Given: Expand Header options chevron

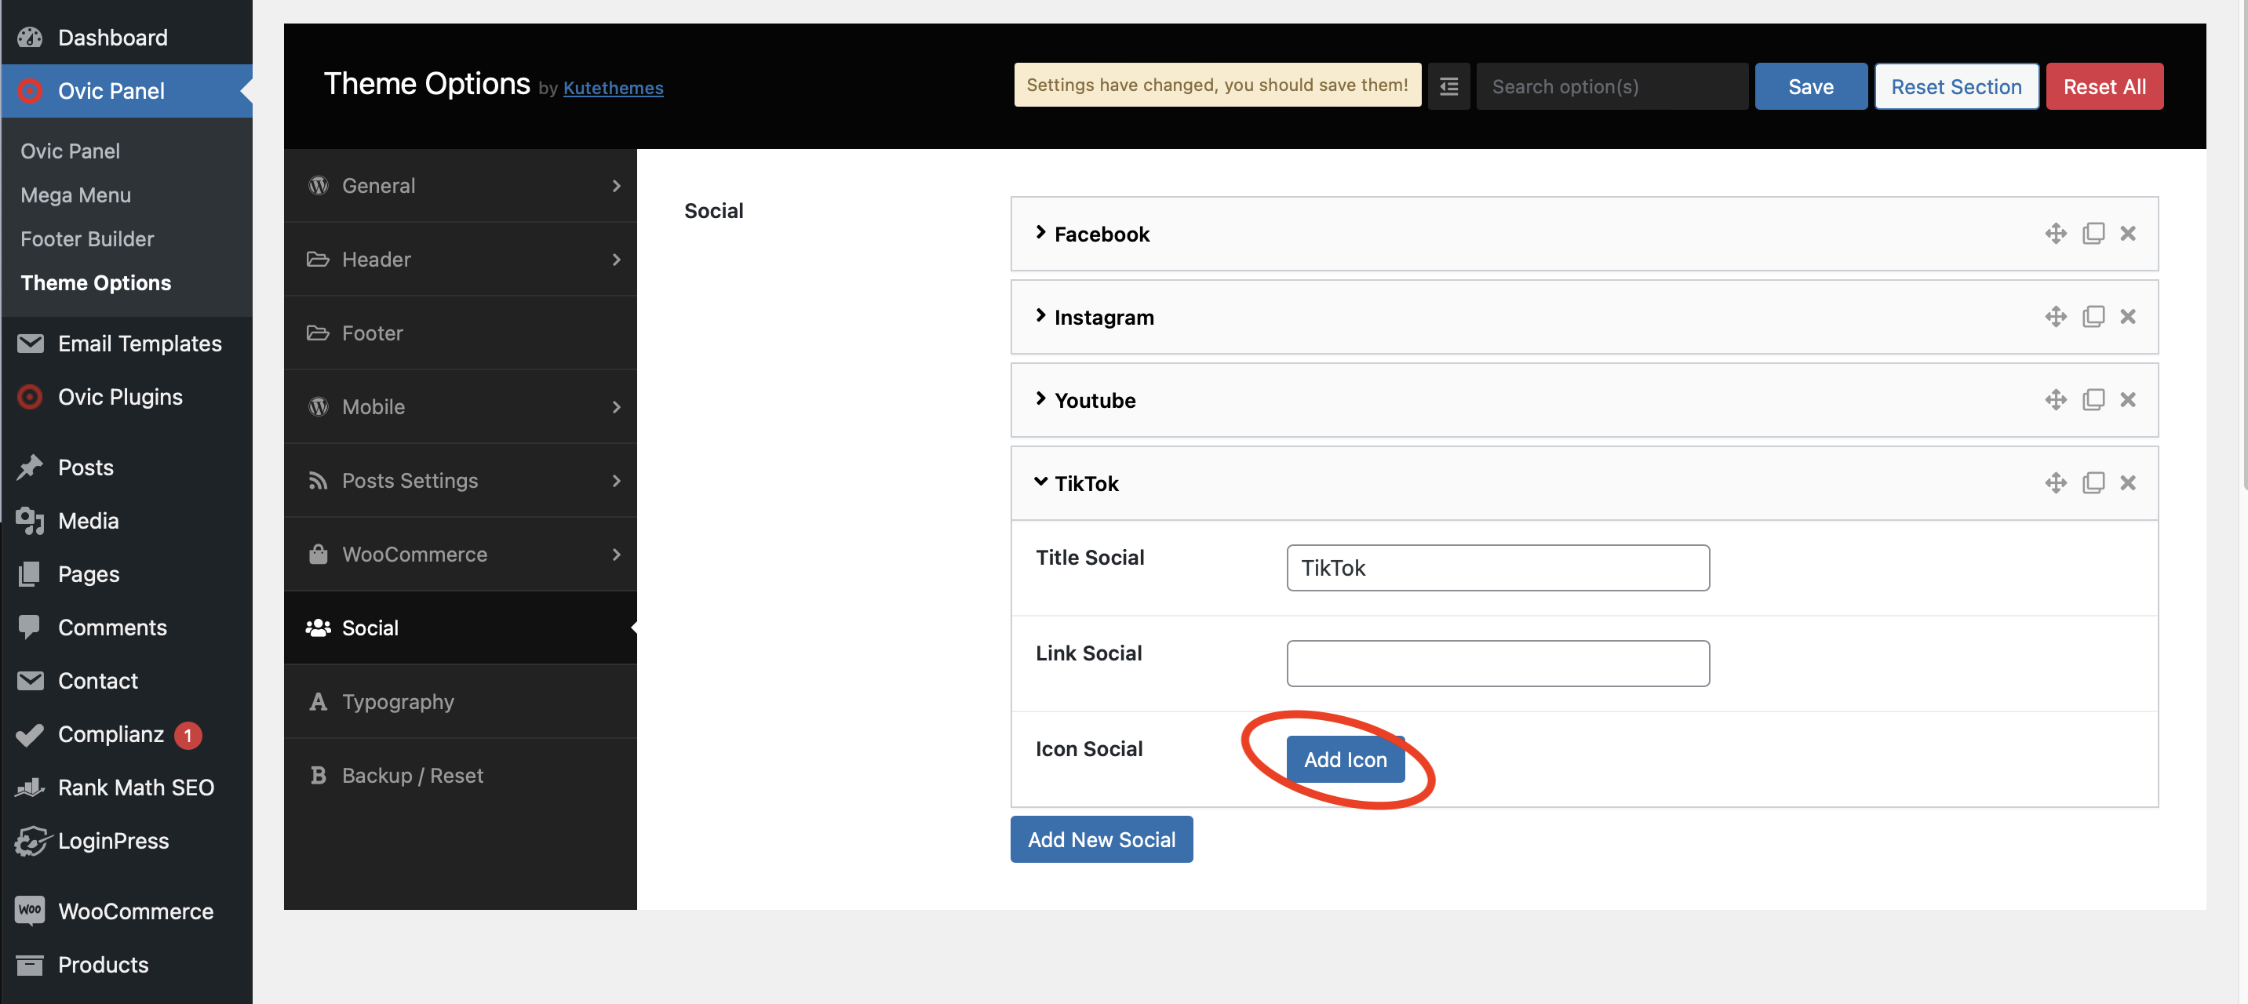Looking at the screenshot, I should [616, 260].
